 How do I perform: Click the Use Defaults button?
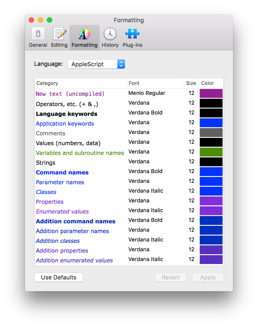[58, 277]
